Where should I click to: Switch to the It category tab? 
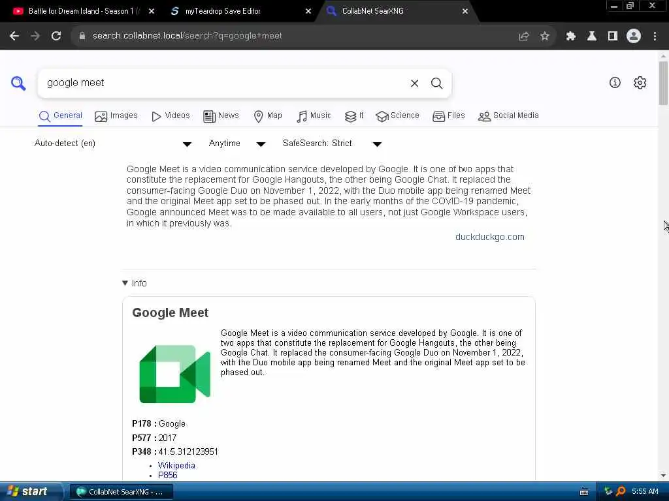pyautogui.click(x=354, y=116)
